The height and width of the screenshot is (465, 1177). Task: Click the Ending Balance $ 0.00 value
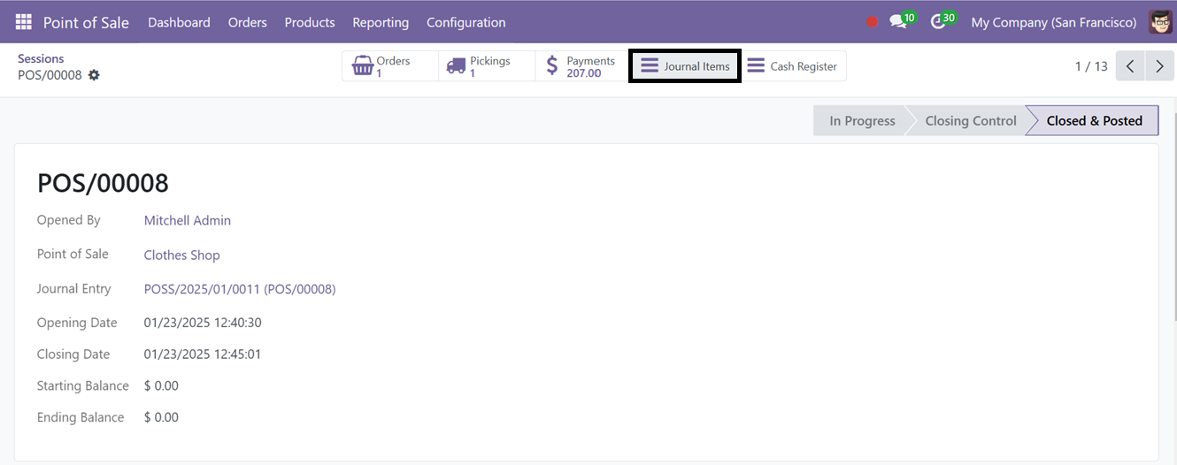coord(161,417)
